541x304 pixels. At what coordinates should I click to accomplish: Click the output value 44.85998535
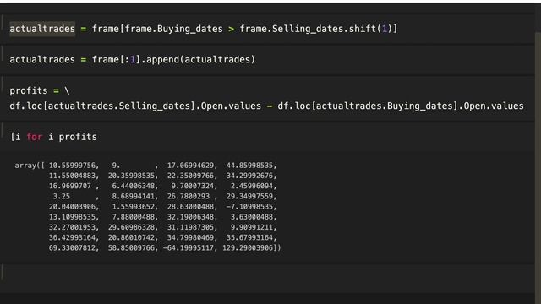[249, 166]
